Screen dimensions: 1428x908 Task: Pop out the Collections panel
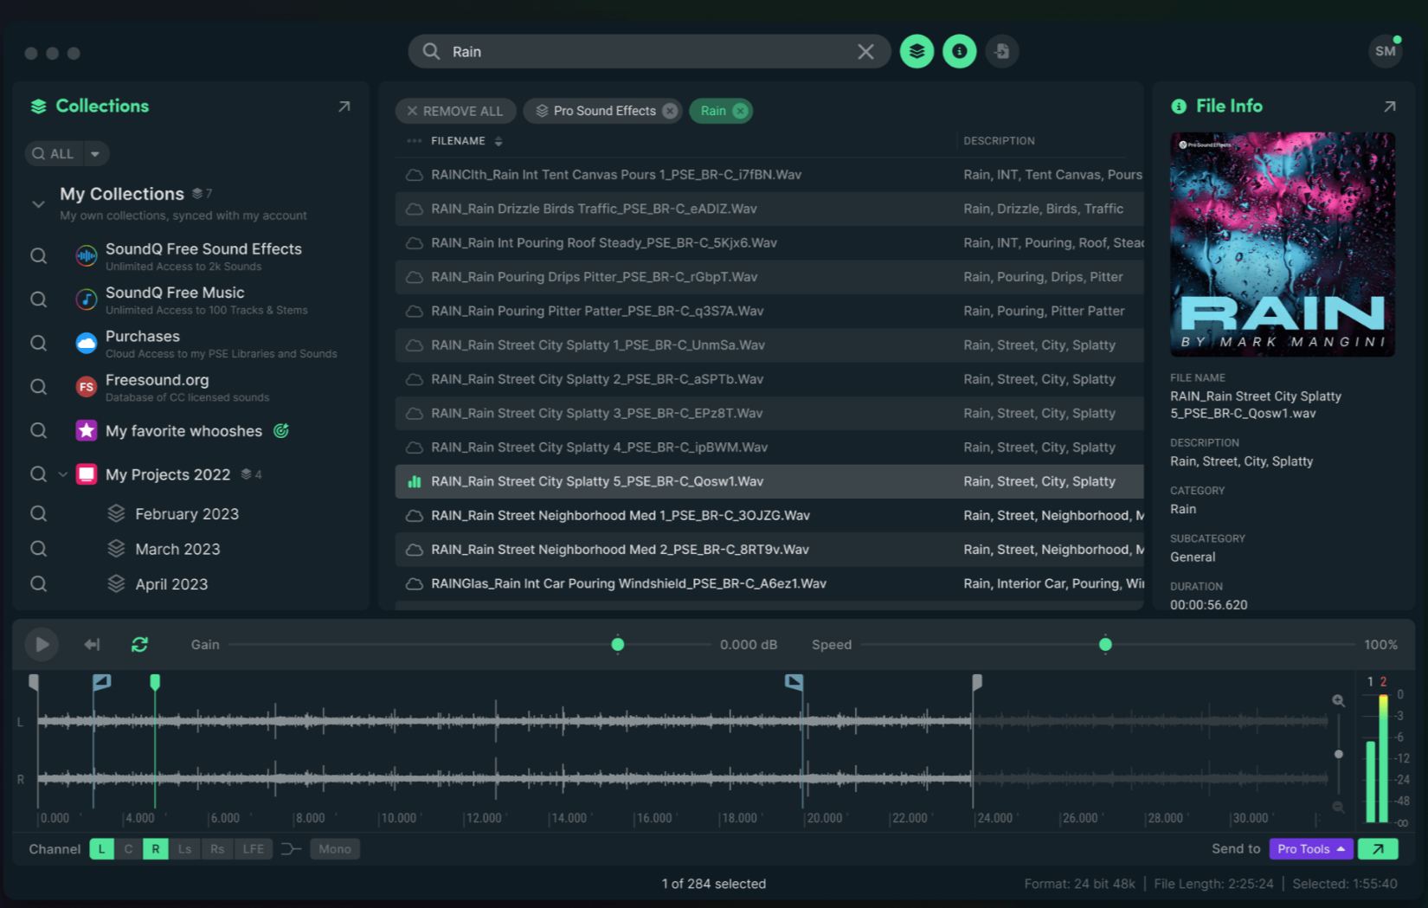coord(344,106)
